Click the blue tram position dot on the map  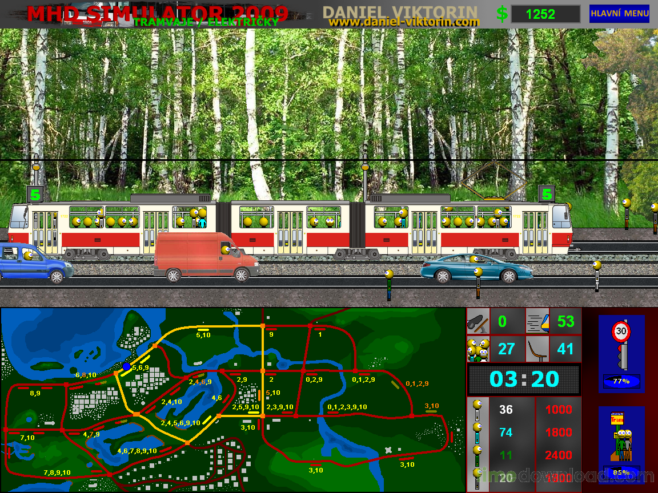[x=126, y=367]
